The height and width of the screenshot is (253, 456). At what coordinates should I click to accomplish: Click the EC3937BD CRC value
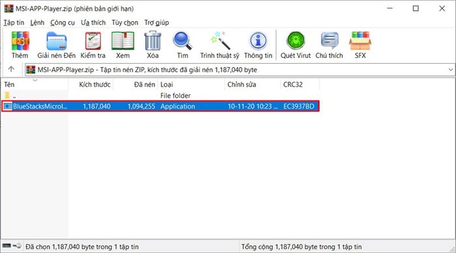[299, 106]
